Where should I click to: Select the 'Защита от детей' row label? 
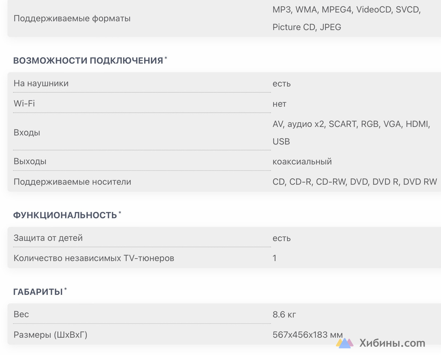[x=48, y=238]
